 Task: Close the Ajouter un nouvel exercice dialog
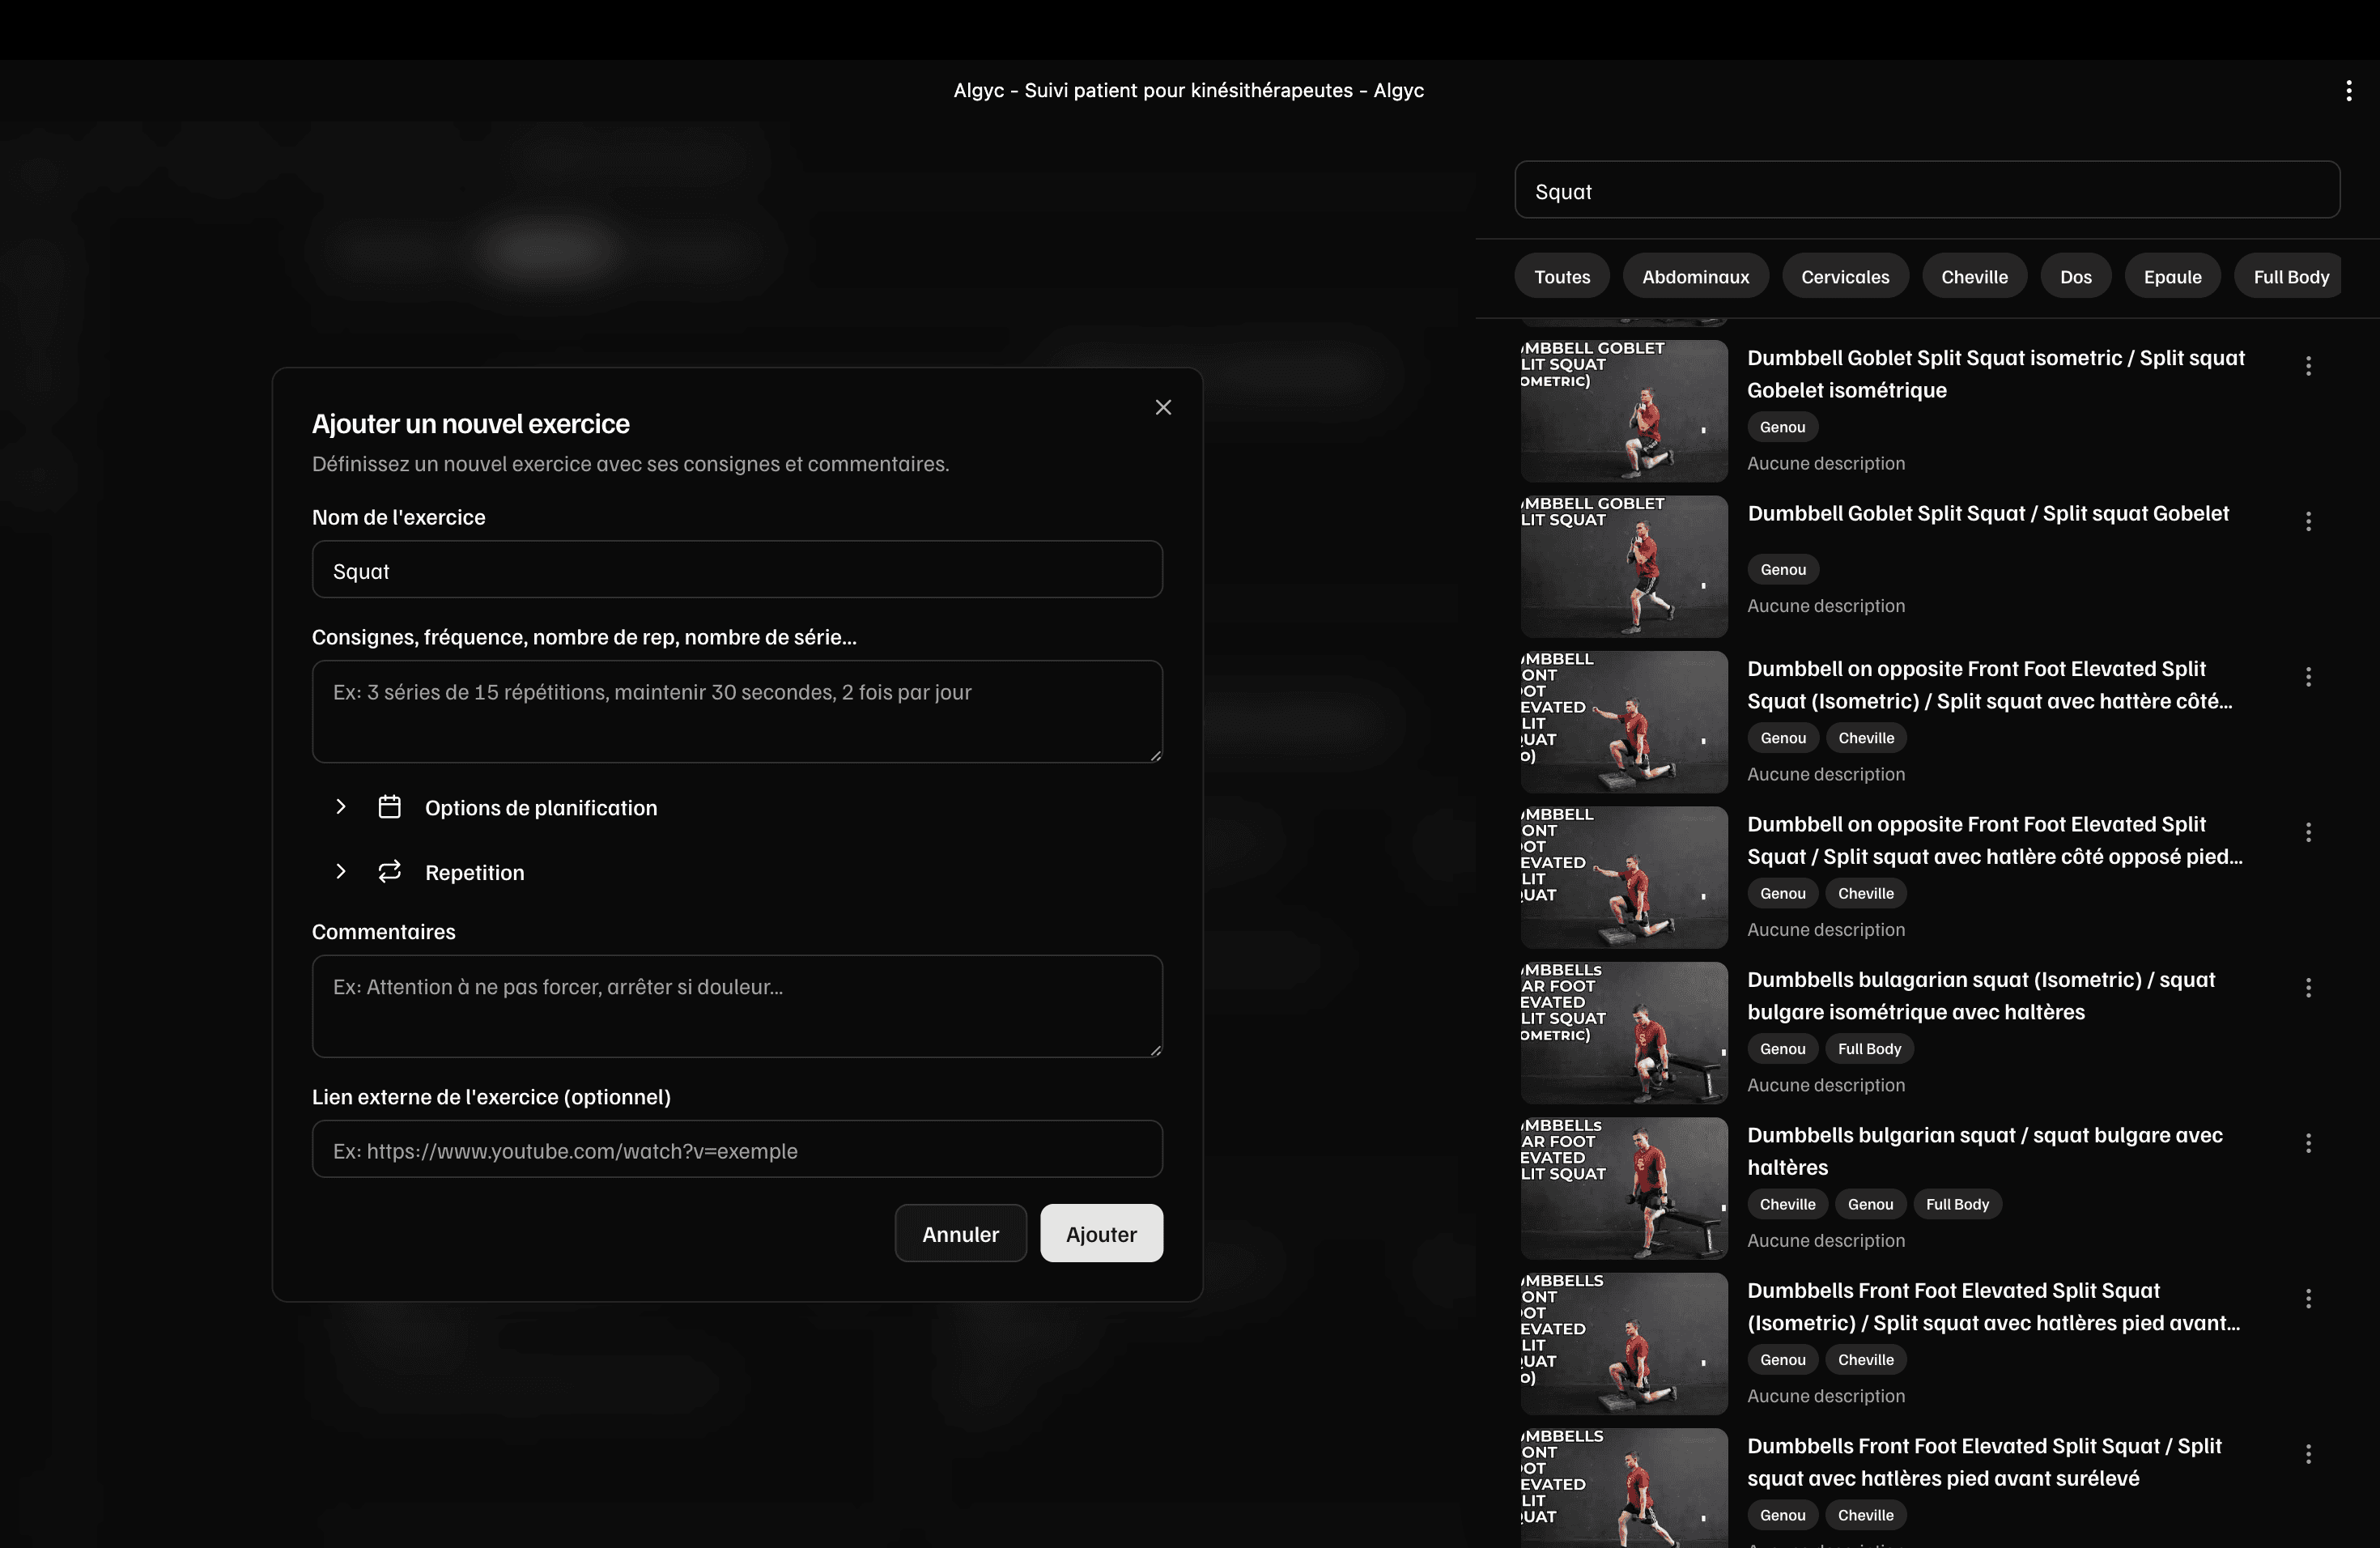(1163, 407)
